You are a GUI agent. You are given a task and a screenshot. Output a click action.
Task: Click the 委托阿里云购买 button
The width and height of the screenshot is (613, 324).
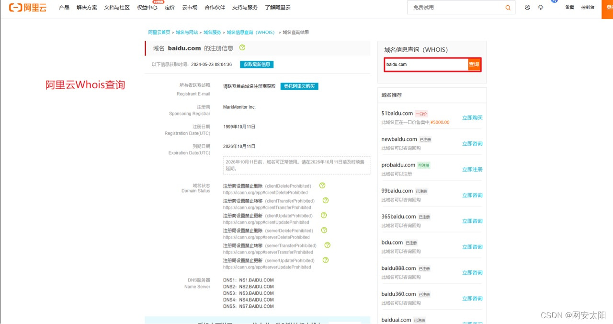[x=299, y=86]
